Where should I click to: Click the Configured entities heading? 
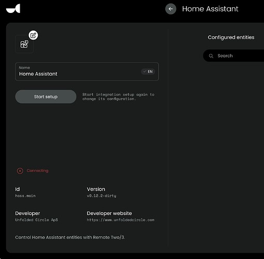click(231, 37)
